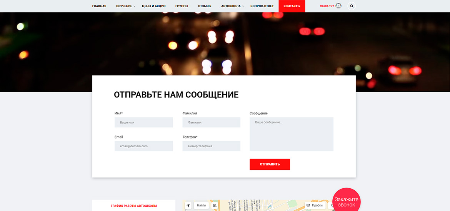Click the 'Пробки' traffic button on map
450x211 pixels.
[x=314, y=206]
